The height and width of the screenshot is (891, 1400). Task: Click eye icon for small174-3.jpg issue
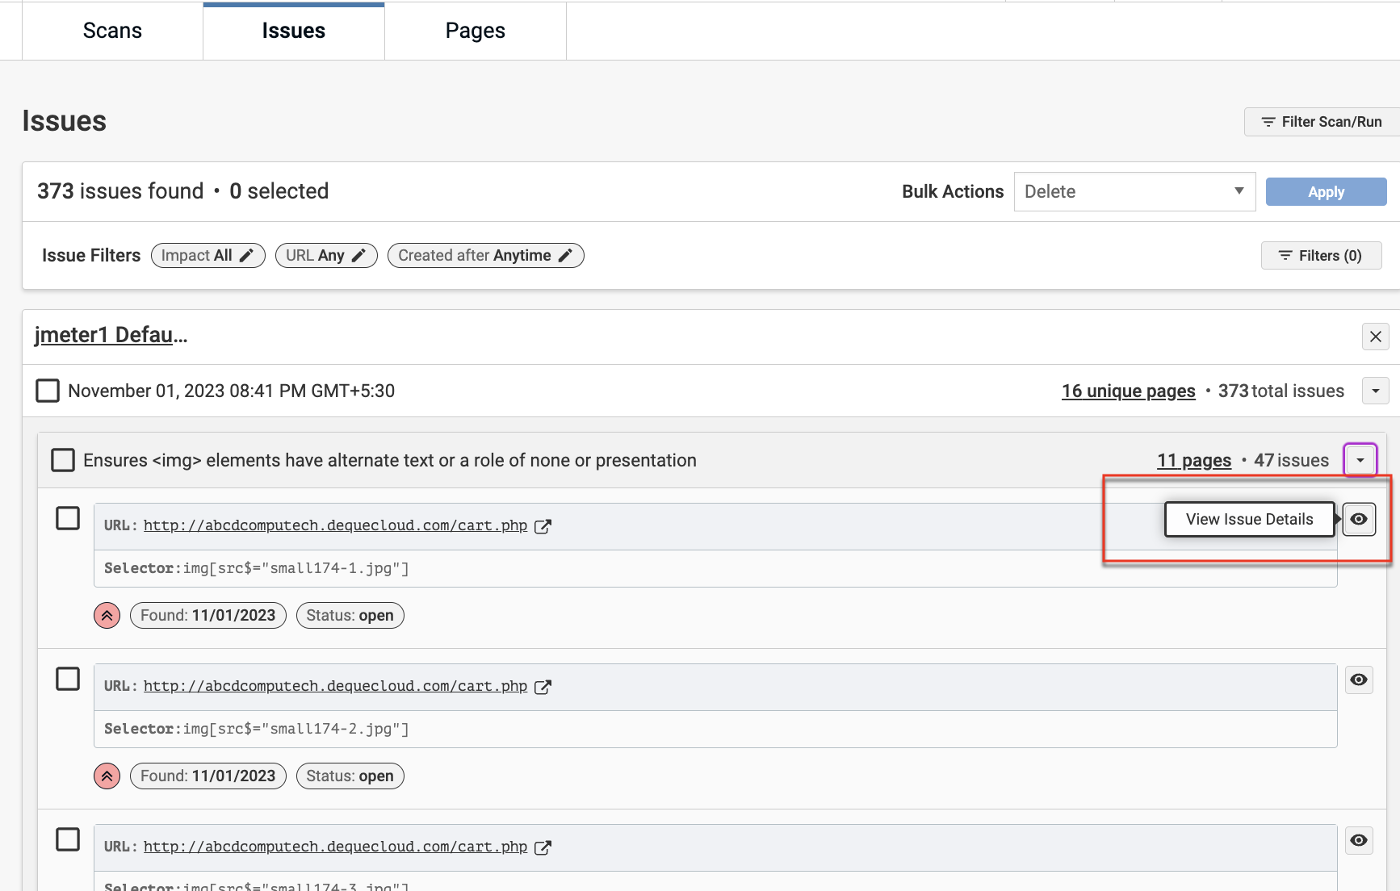pyautogui.click(x=1359, y=840)
